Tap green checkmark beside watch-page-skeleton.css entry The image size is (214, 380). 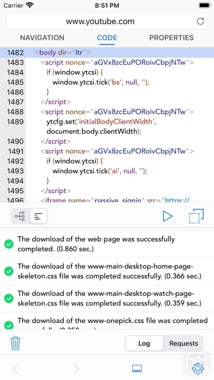point(9,299)
